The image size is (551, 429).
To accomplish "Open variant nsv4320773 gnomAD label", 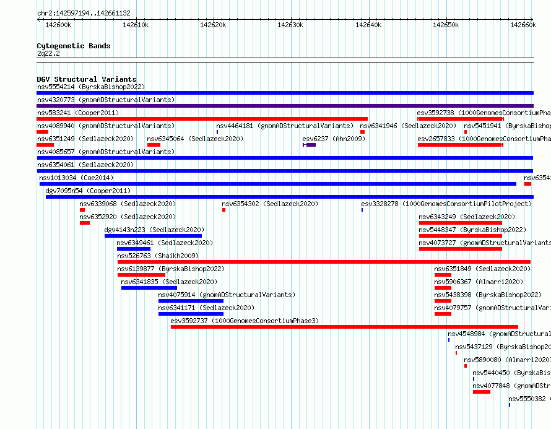I will 106,100.
